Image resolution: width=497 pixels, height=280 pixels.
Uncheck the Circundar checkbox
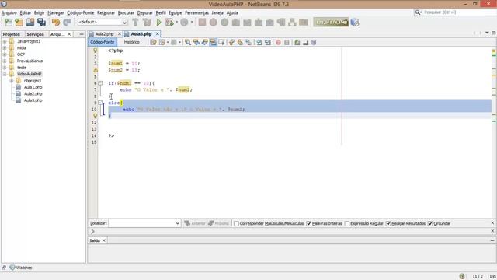coord(430,223)
